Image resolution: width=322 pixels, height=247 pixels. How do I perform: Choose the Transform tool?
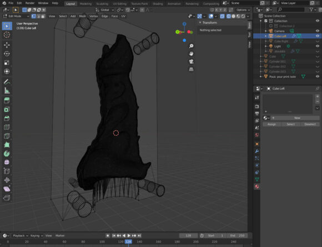coord(7,72)
